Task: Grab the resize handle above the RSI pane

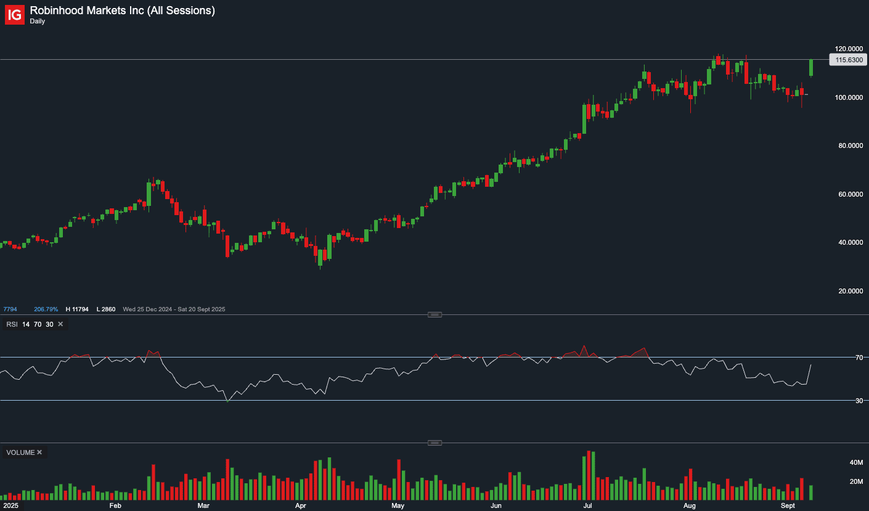Action: tap(434, 314)
